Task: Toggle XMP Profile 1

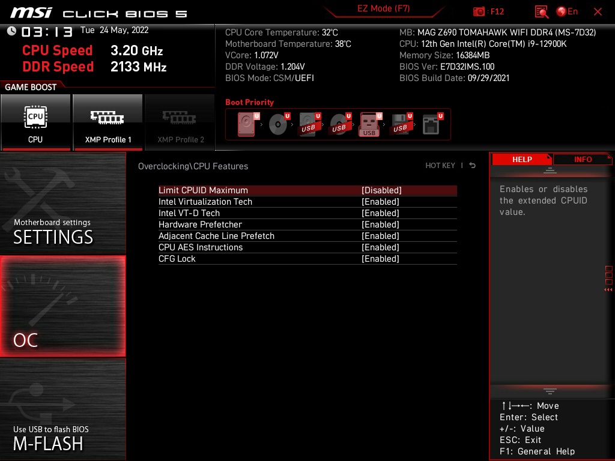Action: pos(108,122)
